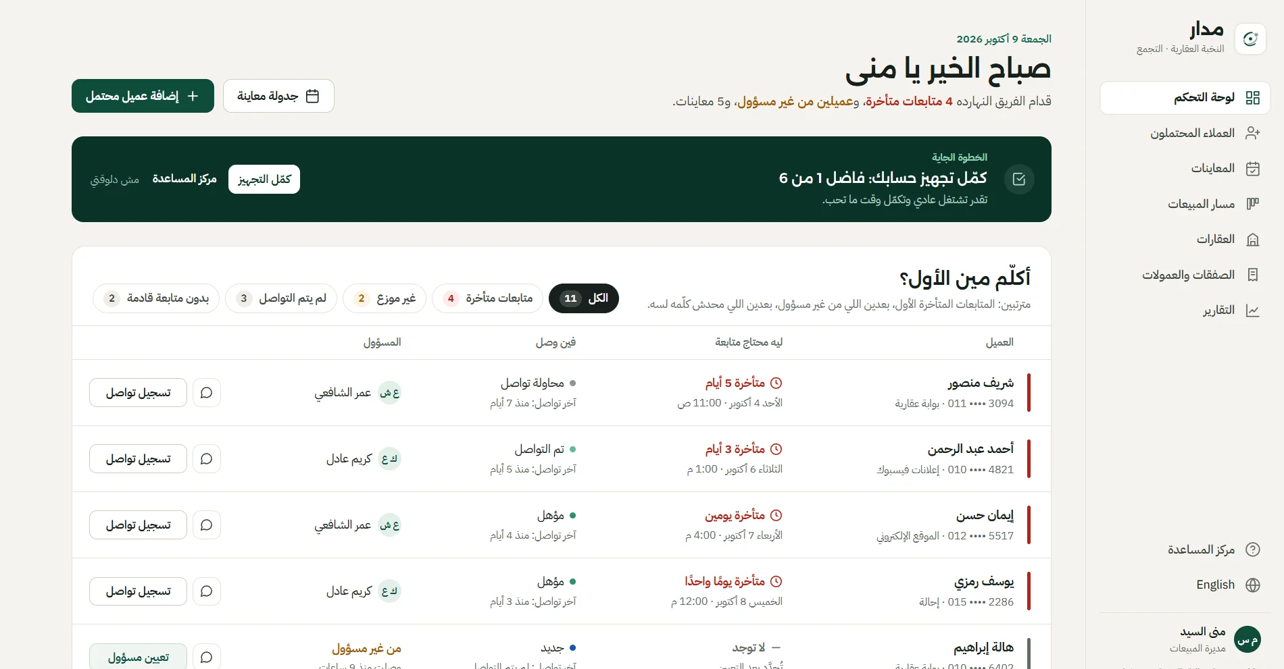Click تسجيل تواصل for يوسف رمزي
Image resolution: width=1284 pixels, height=669 pixels.
[138, 591]
